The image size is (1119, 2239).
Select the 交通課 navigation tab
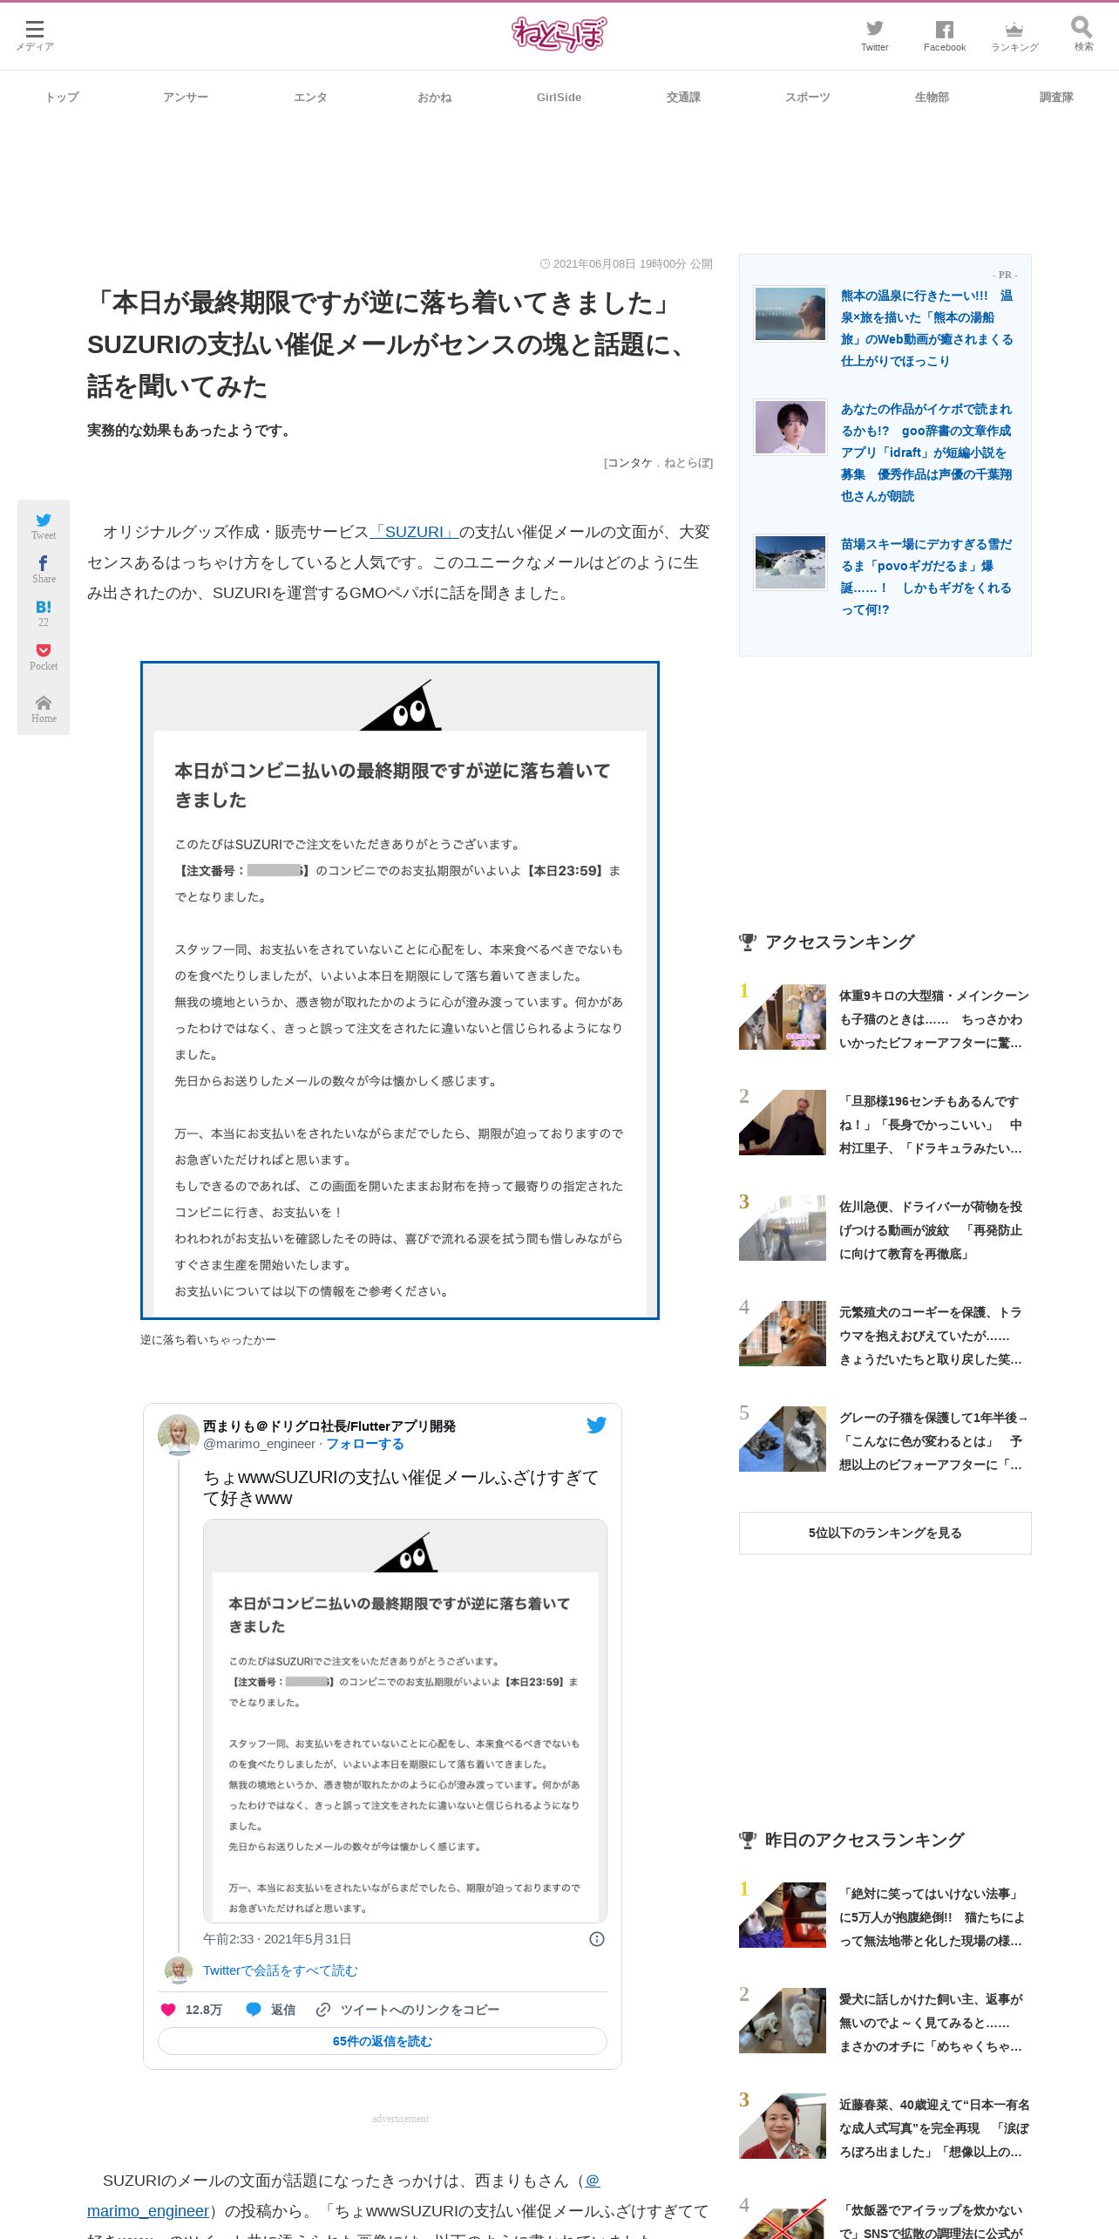(683, 98)
